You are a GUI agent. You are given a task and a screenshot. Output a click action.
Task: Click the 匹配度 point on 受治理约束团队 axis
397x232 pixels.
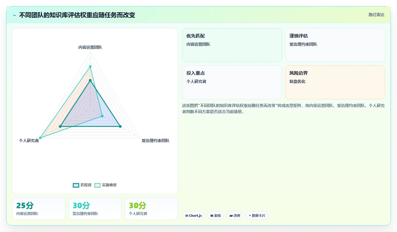[120, 126]
